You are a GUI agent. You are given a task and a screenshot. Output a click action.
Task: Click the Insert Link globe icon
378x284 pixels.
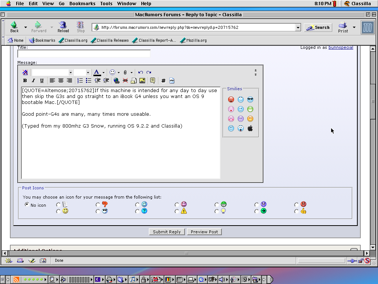[116, 81]
